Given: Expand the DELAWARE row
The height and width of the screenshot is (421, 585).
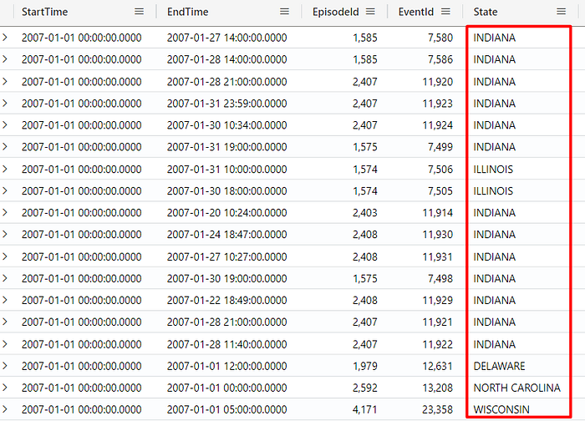Looking at the screenshot, I should tap(5, 366).
